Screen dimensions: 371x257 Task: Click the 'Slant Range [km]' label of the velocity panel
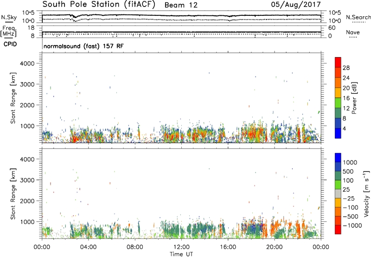click(13, 194)
